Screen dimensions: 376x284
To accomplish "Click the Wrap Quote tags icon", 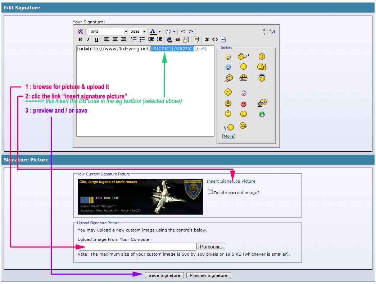I will coord(196,40).
